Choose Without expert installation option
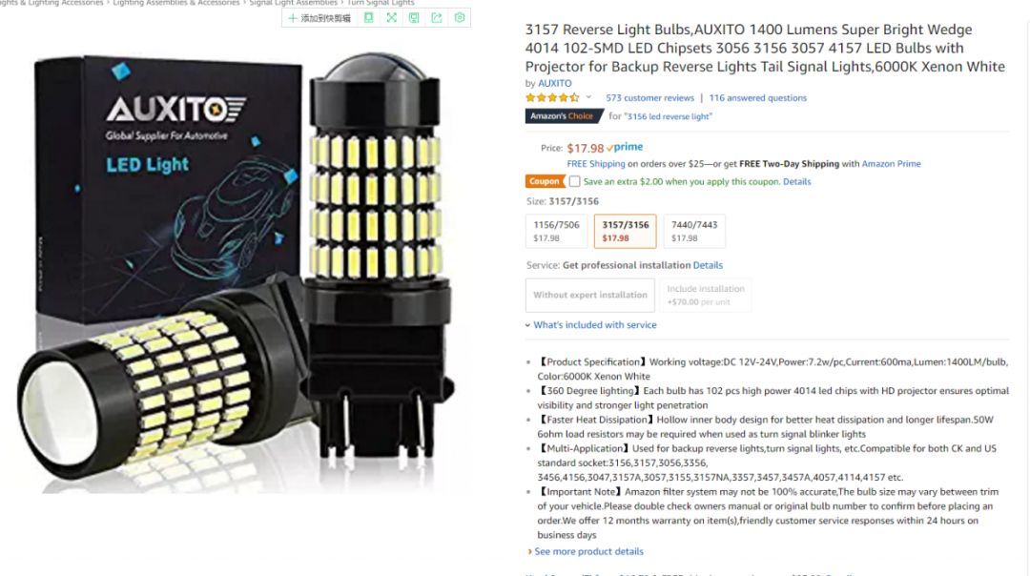Screen dimensions: 1030x576 tap(590, 295)
